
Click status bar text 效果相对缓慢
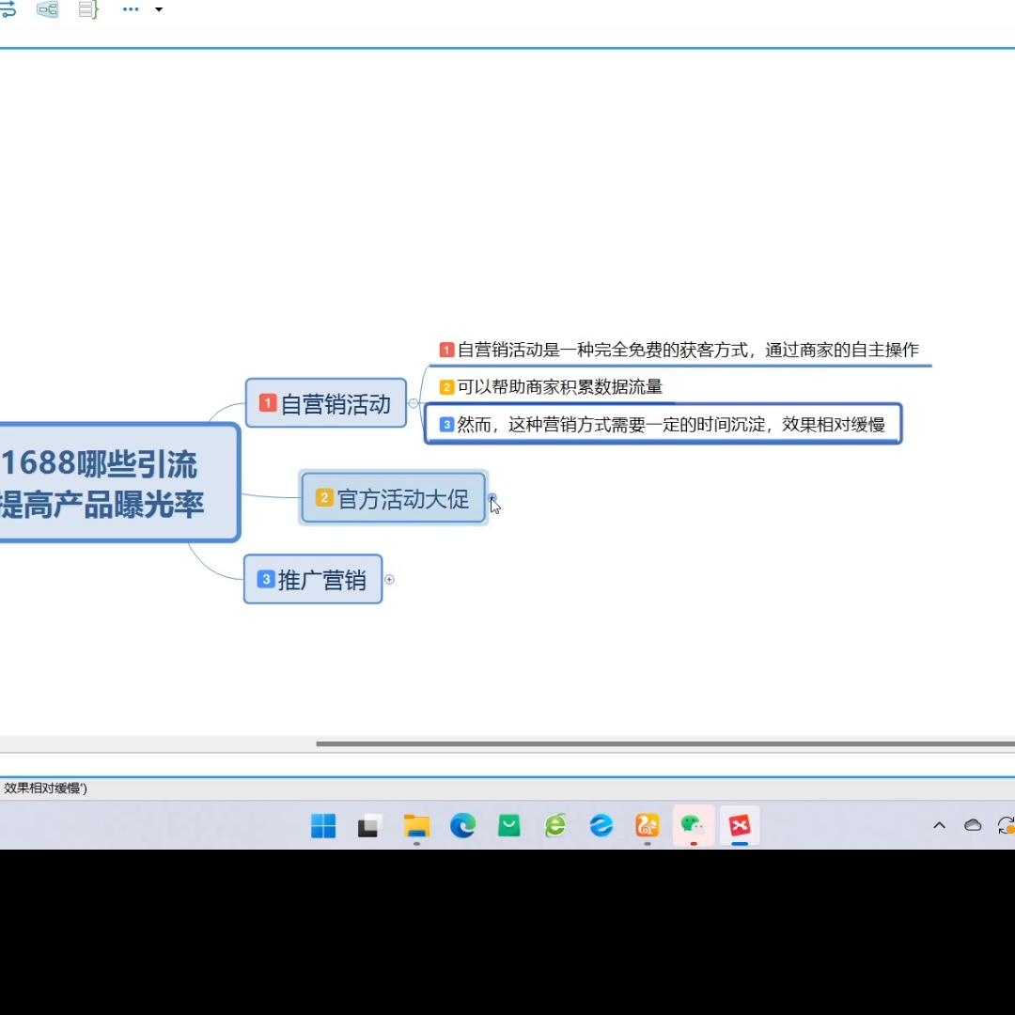click(43, 788)
